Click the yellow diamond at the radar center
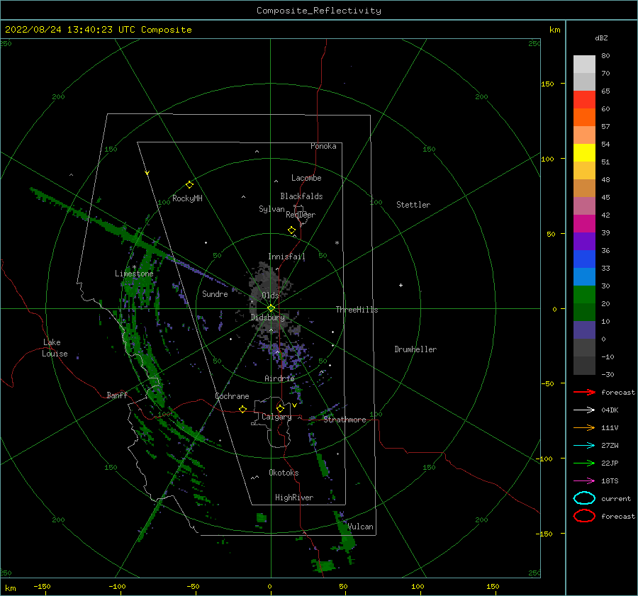 (x=271, y=308)
